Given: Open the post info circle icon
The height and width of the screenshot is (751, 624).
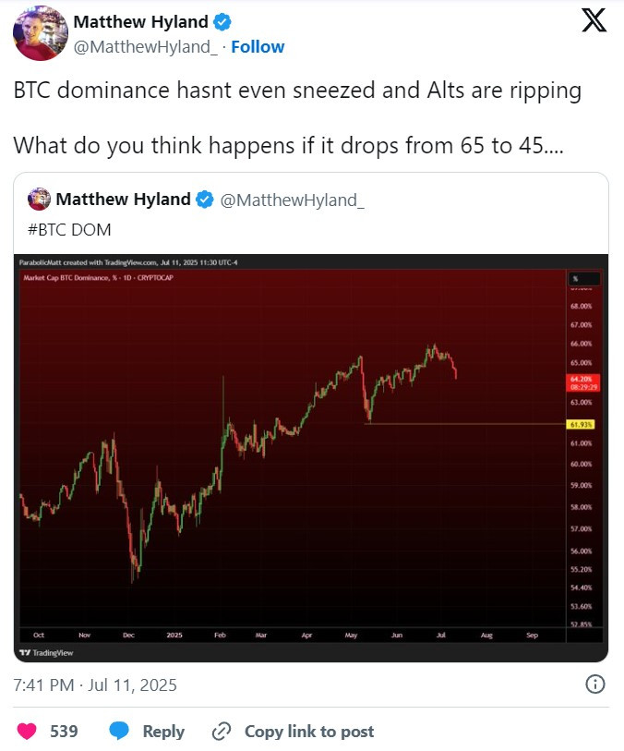Looking at the screenshot, I should 595,684.
